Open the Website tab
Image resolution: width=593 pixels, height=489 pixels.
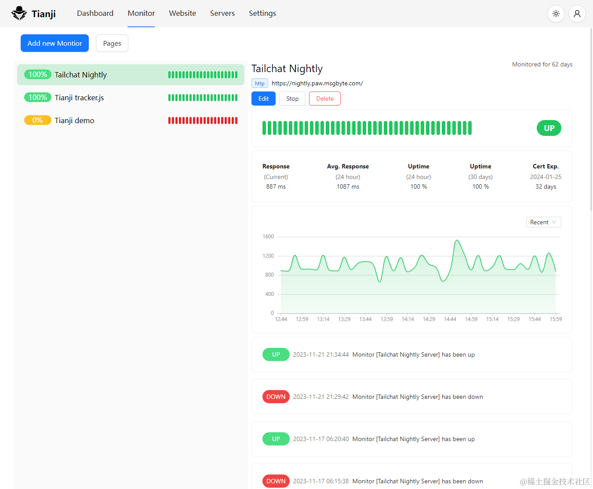click(x=182, y=13)
